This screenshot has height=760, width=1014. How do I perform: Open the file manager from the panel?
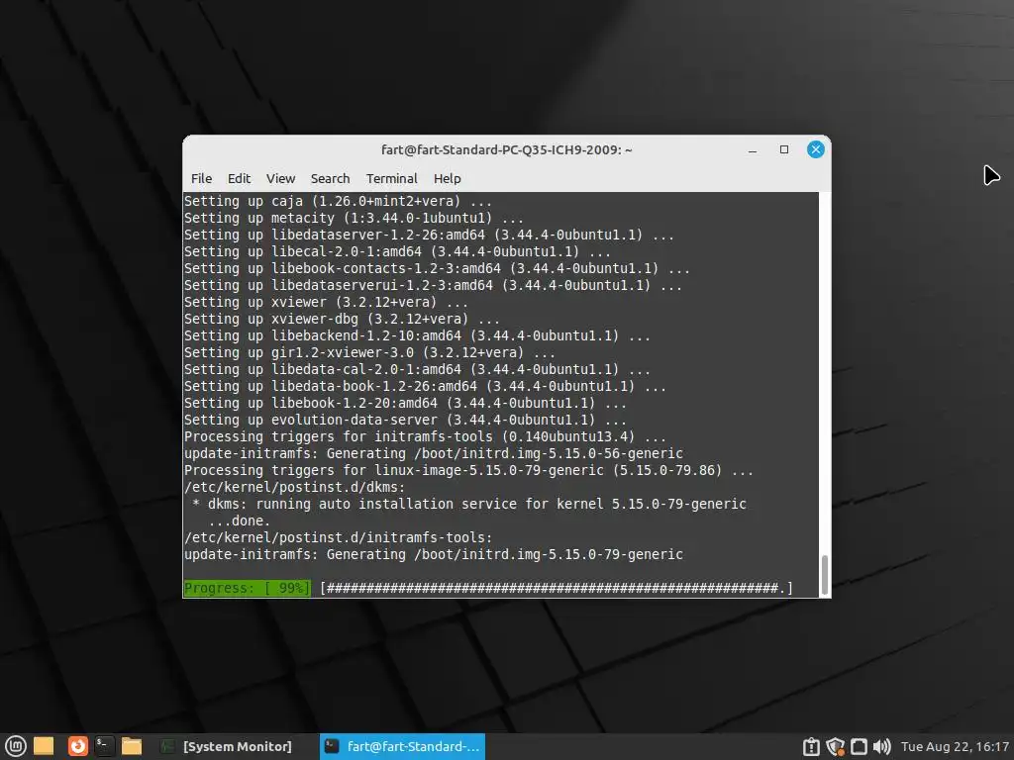click(132, 746)
